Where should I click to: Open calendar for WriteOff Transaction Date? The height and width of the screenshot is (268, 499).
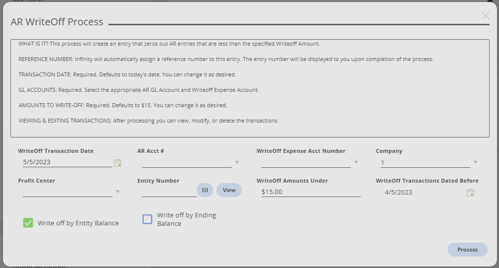coord(118,163)
